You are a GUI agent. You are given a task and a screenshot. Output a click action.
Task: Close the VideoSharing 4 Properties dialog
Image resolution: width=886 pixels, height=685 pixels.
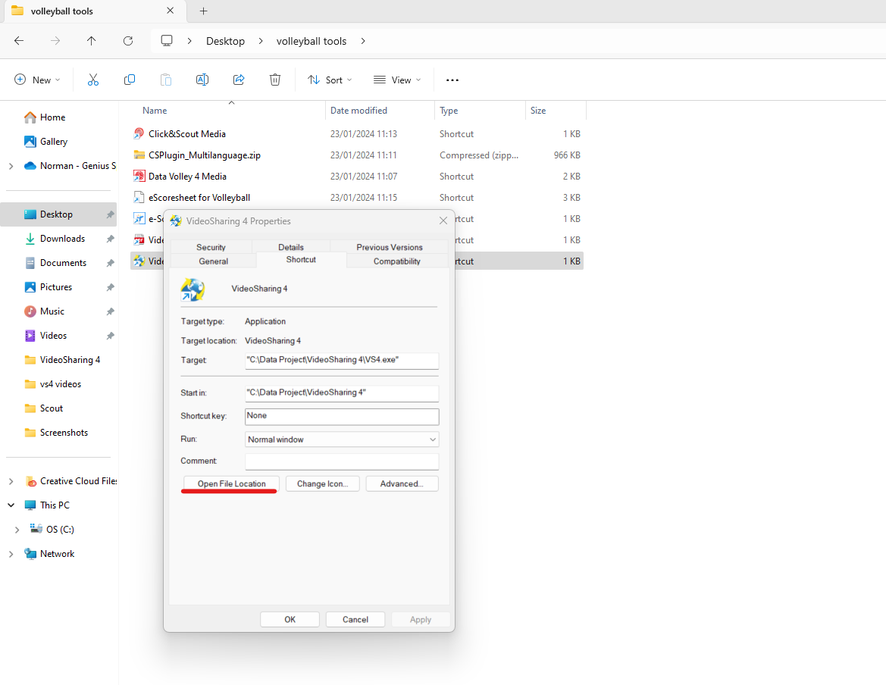tap(443, 221)
